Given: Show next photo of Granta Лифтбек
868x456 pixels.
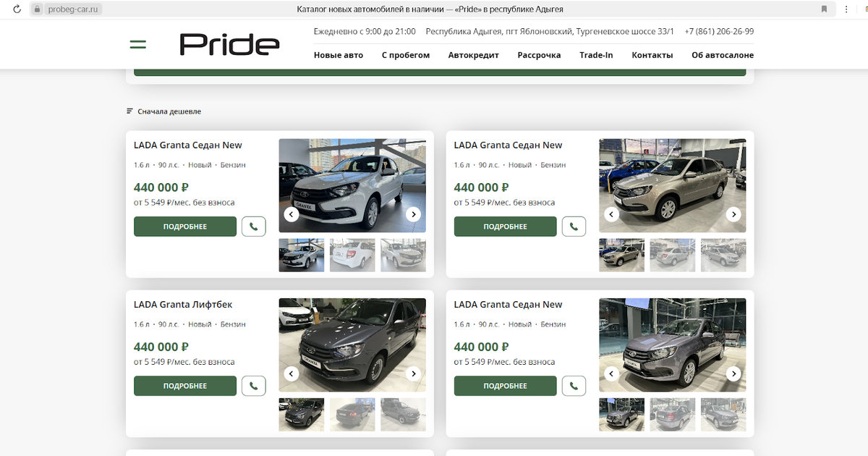Looking at the screenshot, I should [x=413, y=373].
